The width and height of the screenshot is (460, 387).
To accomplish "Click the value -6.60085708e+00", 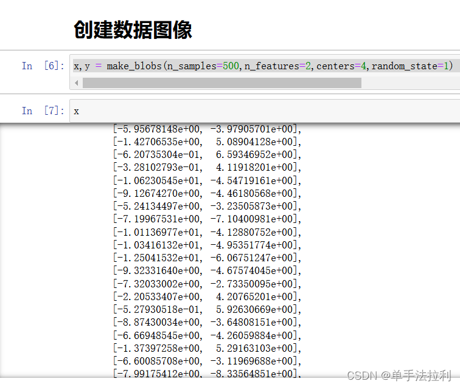I will coord(158,361).
